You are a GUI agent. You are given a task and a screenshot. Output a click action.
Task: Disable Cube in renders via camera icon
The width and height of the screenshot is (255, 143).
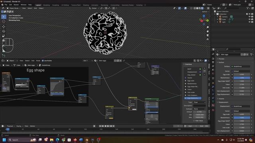tap(252, 19)
